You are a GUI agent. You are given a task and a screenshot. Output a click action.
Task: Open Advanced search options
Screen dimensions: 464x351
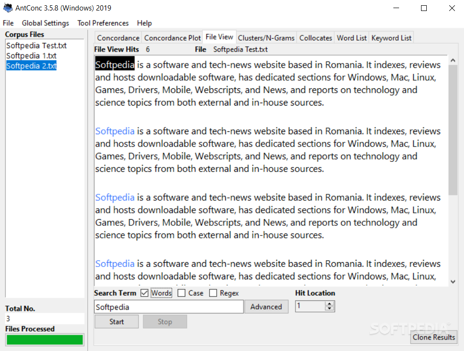point(266,307)
